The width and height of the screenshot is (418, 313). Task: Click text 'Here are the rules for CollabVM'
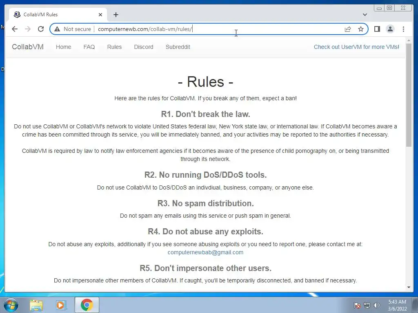(x=155, y=99)
